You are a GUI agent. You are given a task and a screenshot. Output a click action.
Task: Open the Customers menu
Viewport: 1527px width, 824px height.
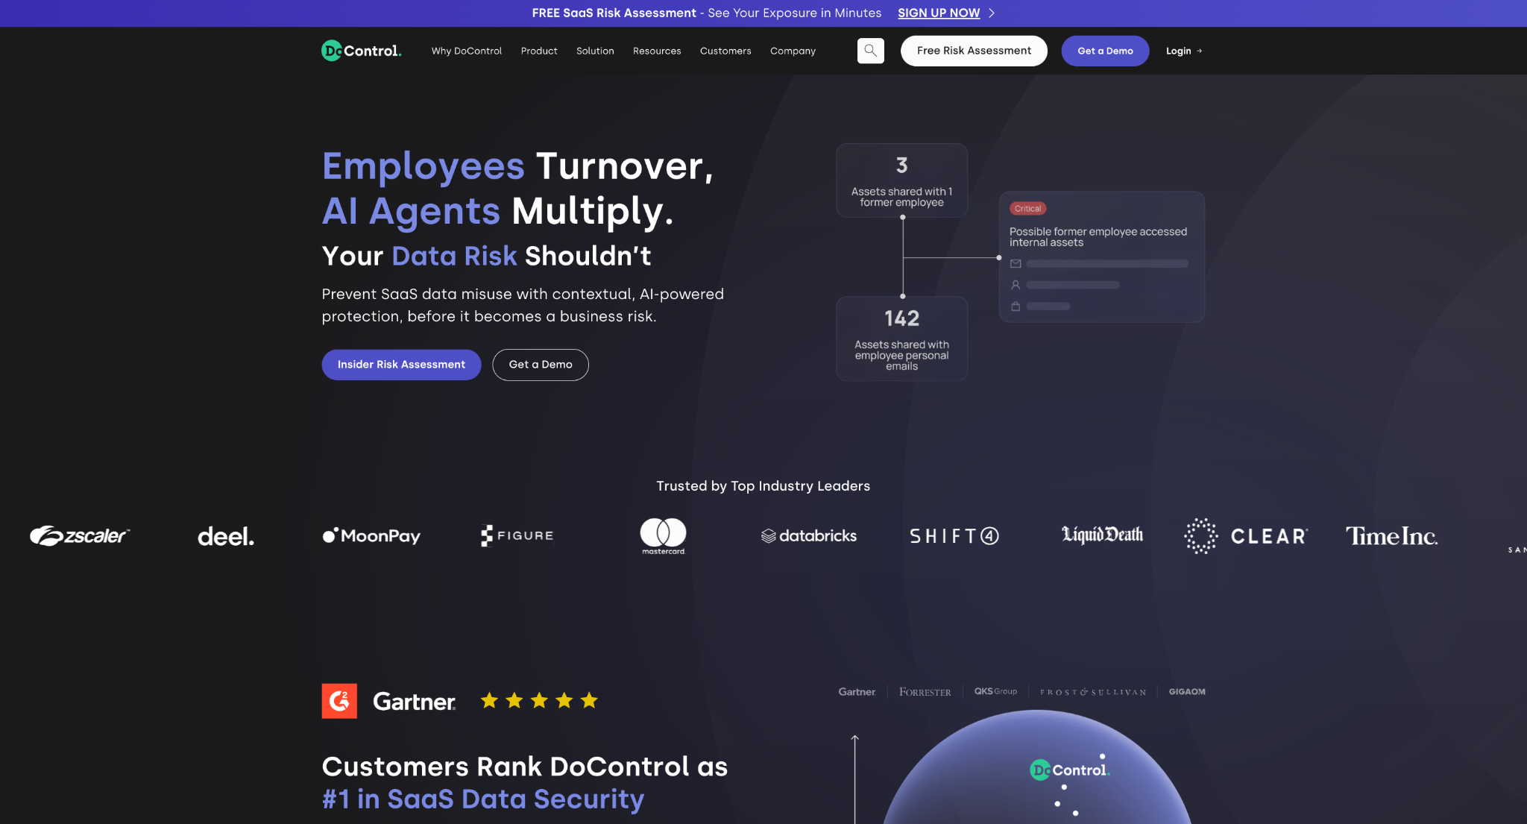pyautogui.click(x=725, y=51)
